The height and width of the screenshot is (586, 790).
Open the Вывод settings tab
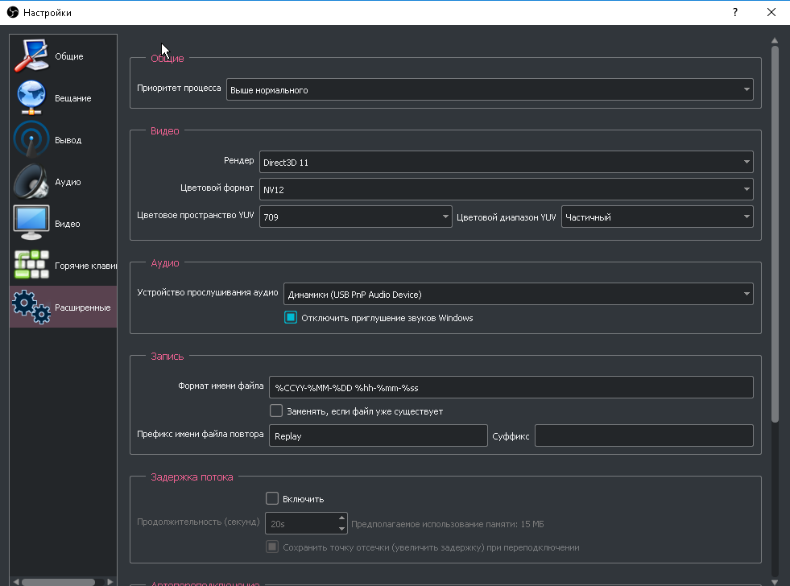coord(63,139)
